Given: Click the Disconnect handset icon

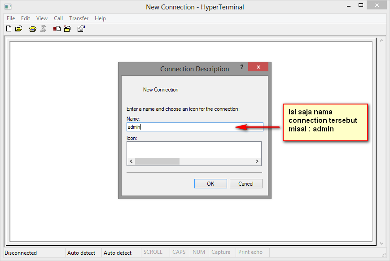Looking at the screenshot, I should click(x=43, y=29).
